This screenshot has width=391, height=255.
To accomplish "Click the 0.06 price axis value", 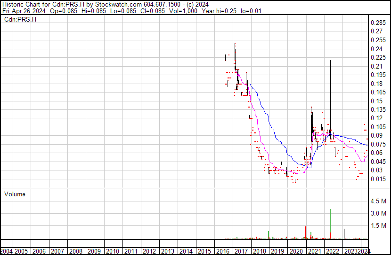I will [x=377, y=153].
